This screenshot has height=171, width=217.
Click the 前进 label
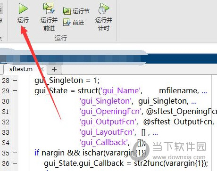(x=78, y=23)
